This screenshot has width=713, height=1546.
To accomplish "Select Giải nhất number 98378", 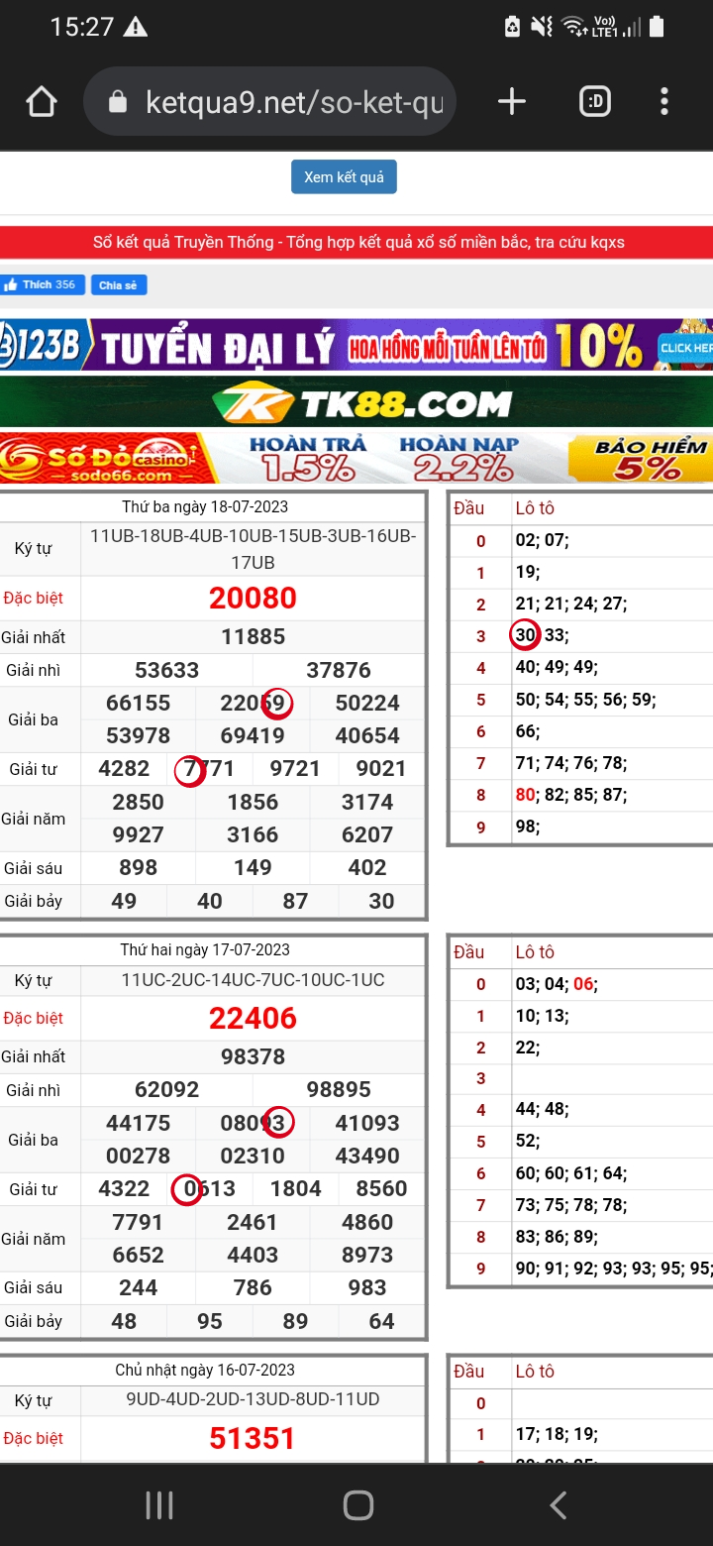I will pyautogui.click(x=253, y=1056).
